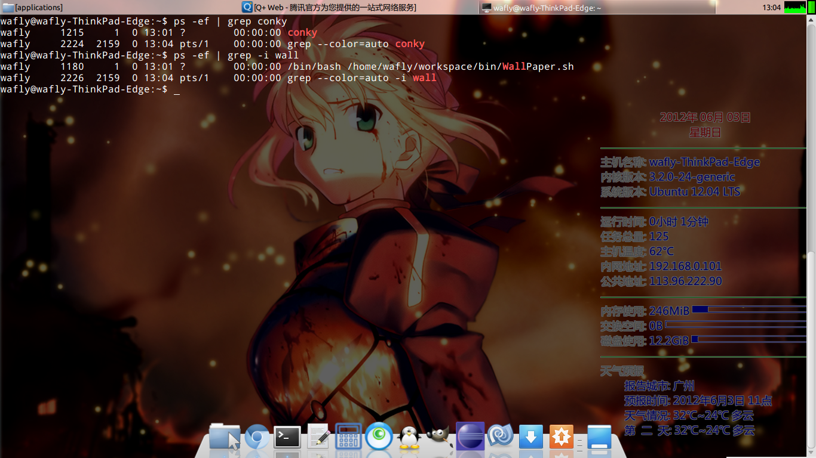Click the 星期日 weekday text
816x458 pixels.
[705, 132]
